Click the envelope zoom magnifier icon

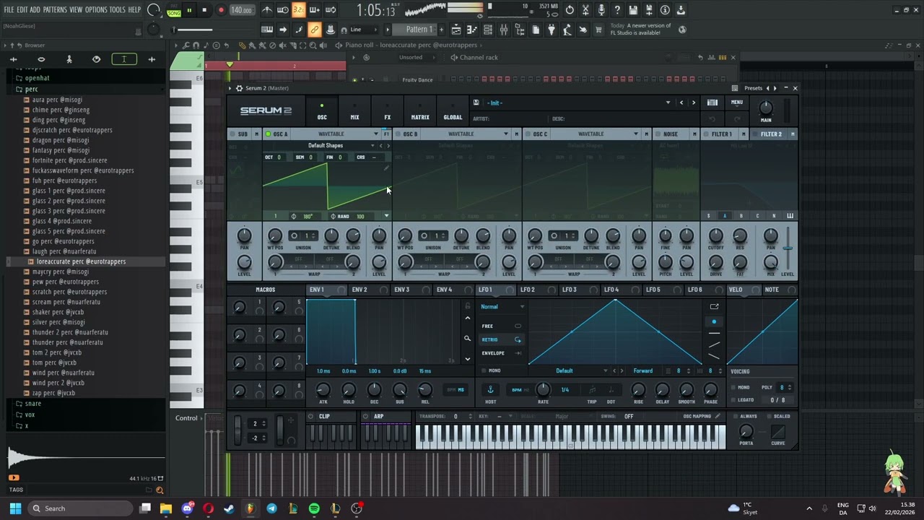point(467,338)
